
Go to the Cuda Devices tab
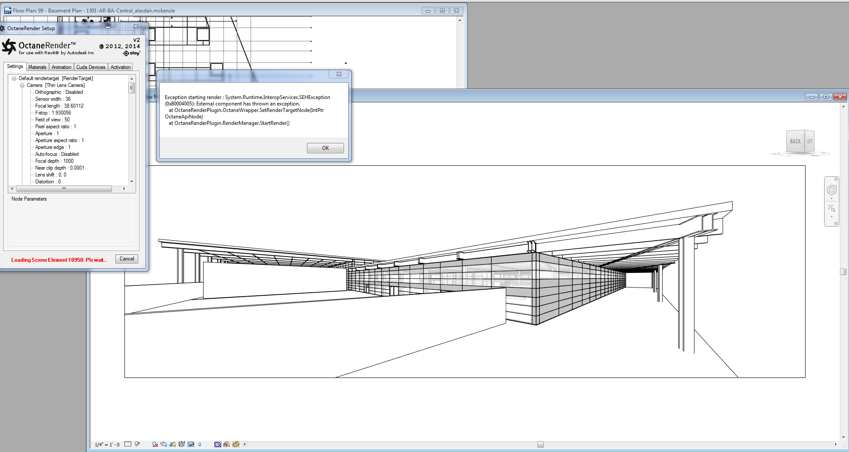tap(91, 67)
